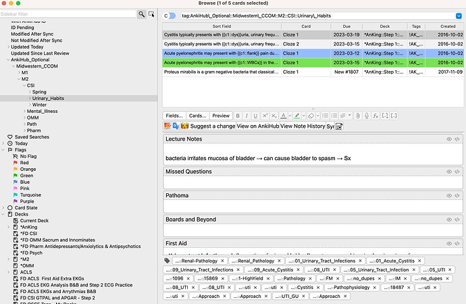Viewport: 466px width, 304px height.
Task: Click the sidebar search magnifier icon
Action: tap(141, 14)
